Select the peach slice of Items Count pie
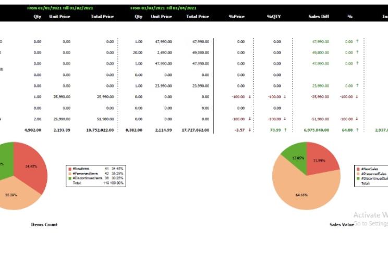 (15, 194)
